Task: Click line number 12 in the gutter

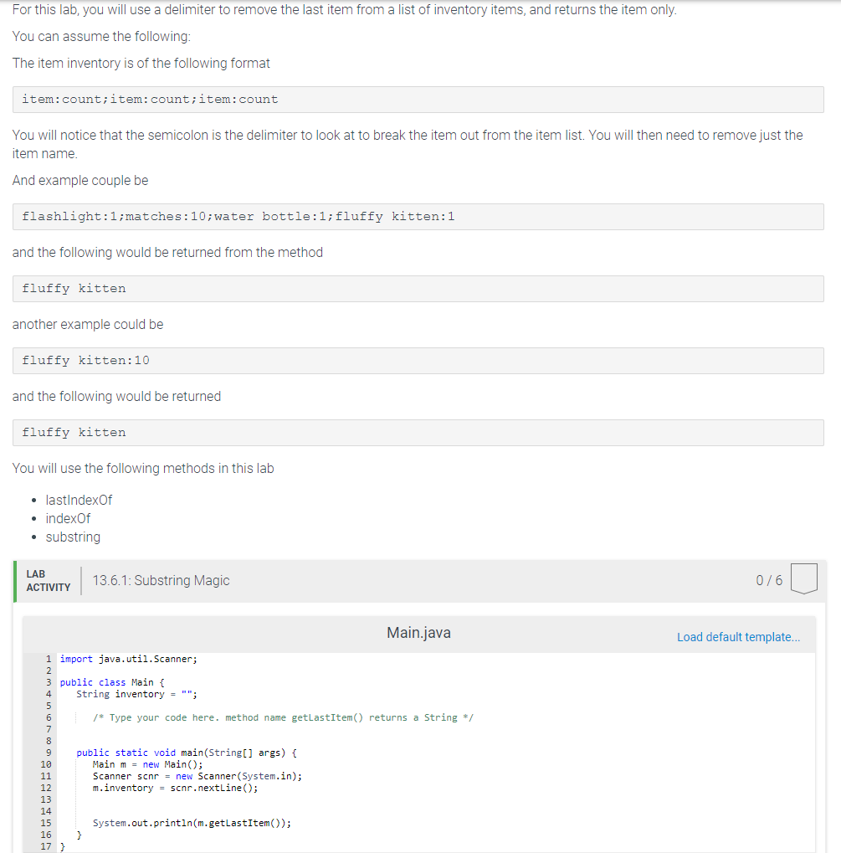Action: point(47,788)
